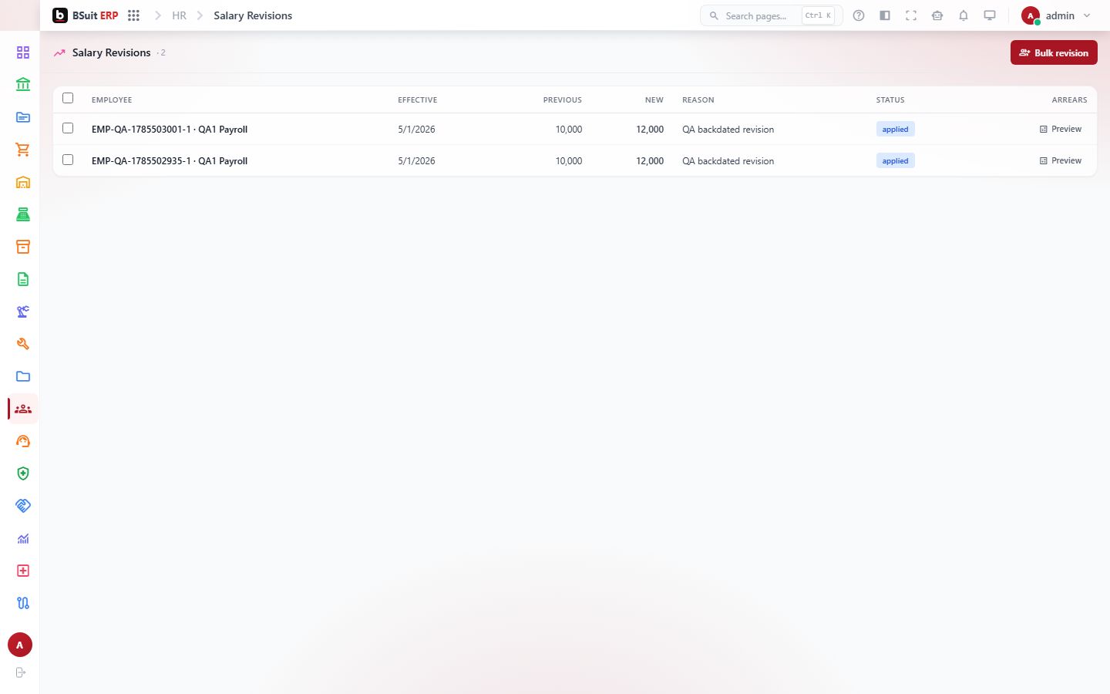Click the BSuit ERP logo
1110x694 pixels.
tap(86, 15)
